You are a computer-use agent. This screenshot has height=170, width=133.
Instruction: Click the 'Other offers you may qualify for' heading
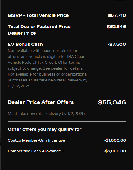(x=45, y=129)
